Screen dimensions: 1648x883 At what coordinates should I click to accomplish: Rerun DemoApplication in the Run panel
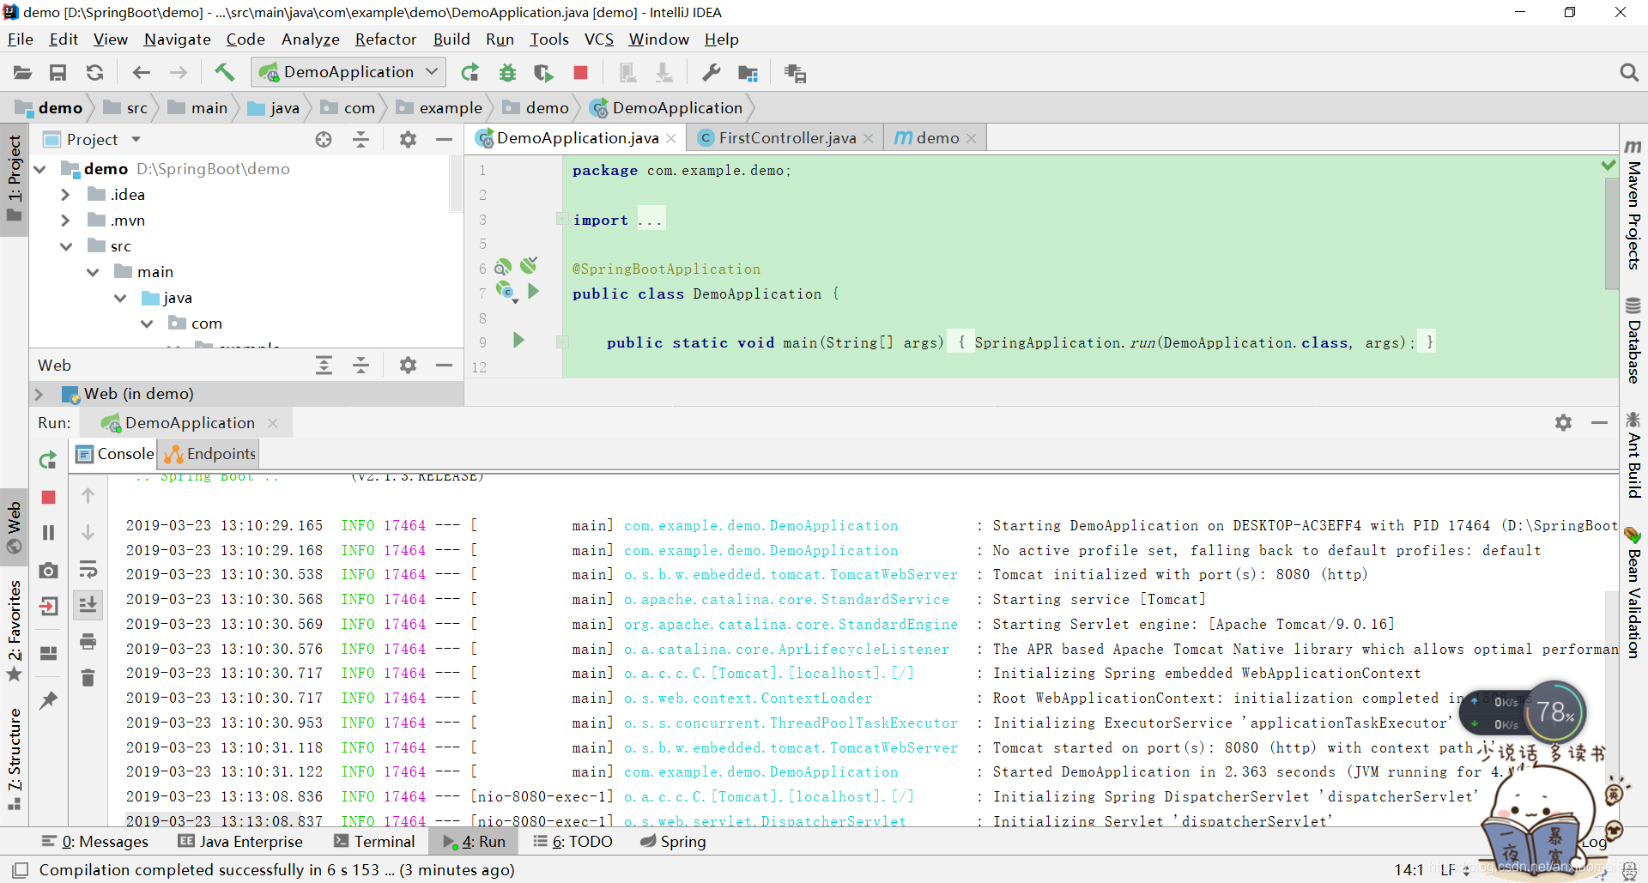[48, 460]
